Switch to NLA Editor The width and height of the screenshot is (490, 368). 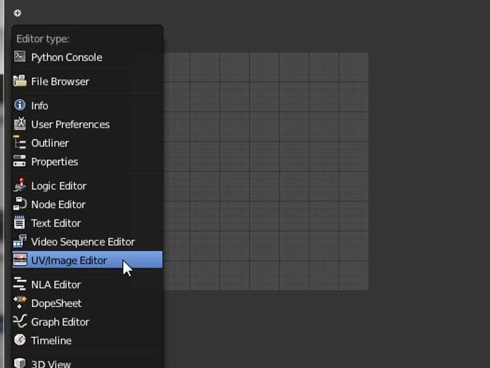87,284
